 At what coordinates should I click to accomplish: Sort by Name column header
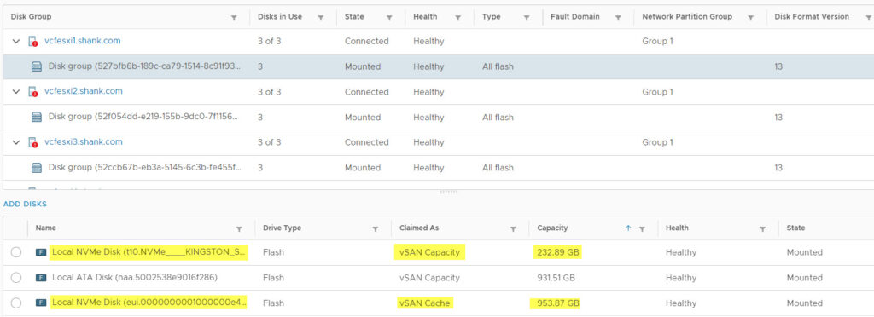[x=46, y=228]
